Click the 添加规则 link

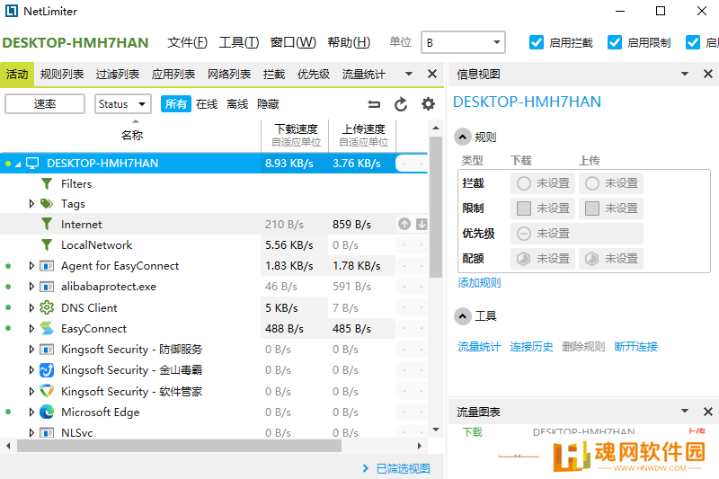[479, 283]
